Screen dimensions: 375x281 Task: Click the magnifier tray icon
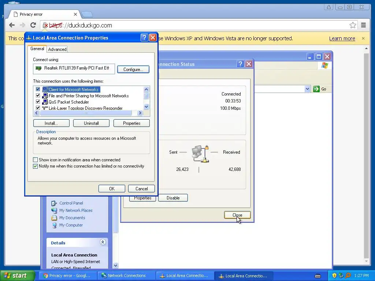348,276
